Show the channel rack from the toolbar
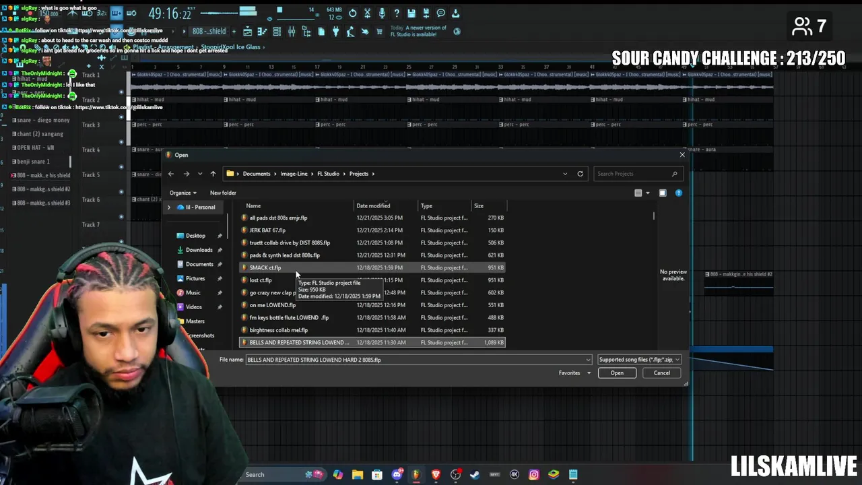Image resolution: width=862 pixels, height=485 pixels. tap(277, 32)
